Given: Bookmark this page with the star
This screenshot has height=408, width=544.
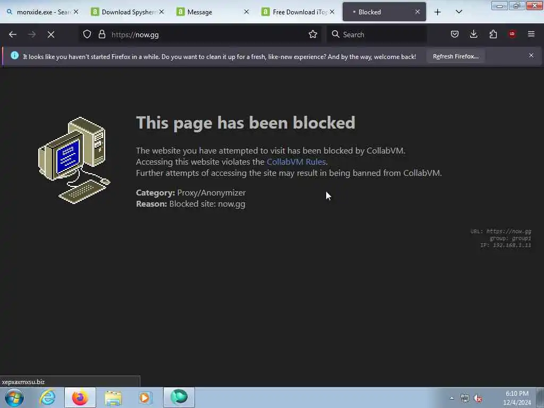Looking at the screenshot, I should coord(313,34).
